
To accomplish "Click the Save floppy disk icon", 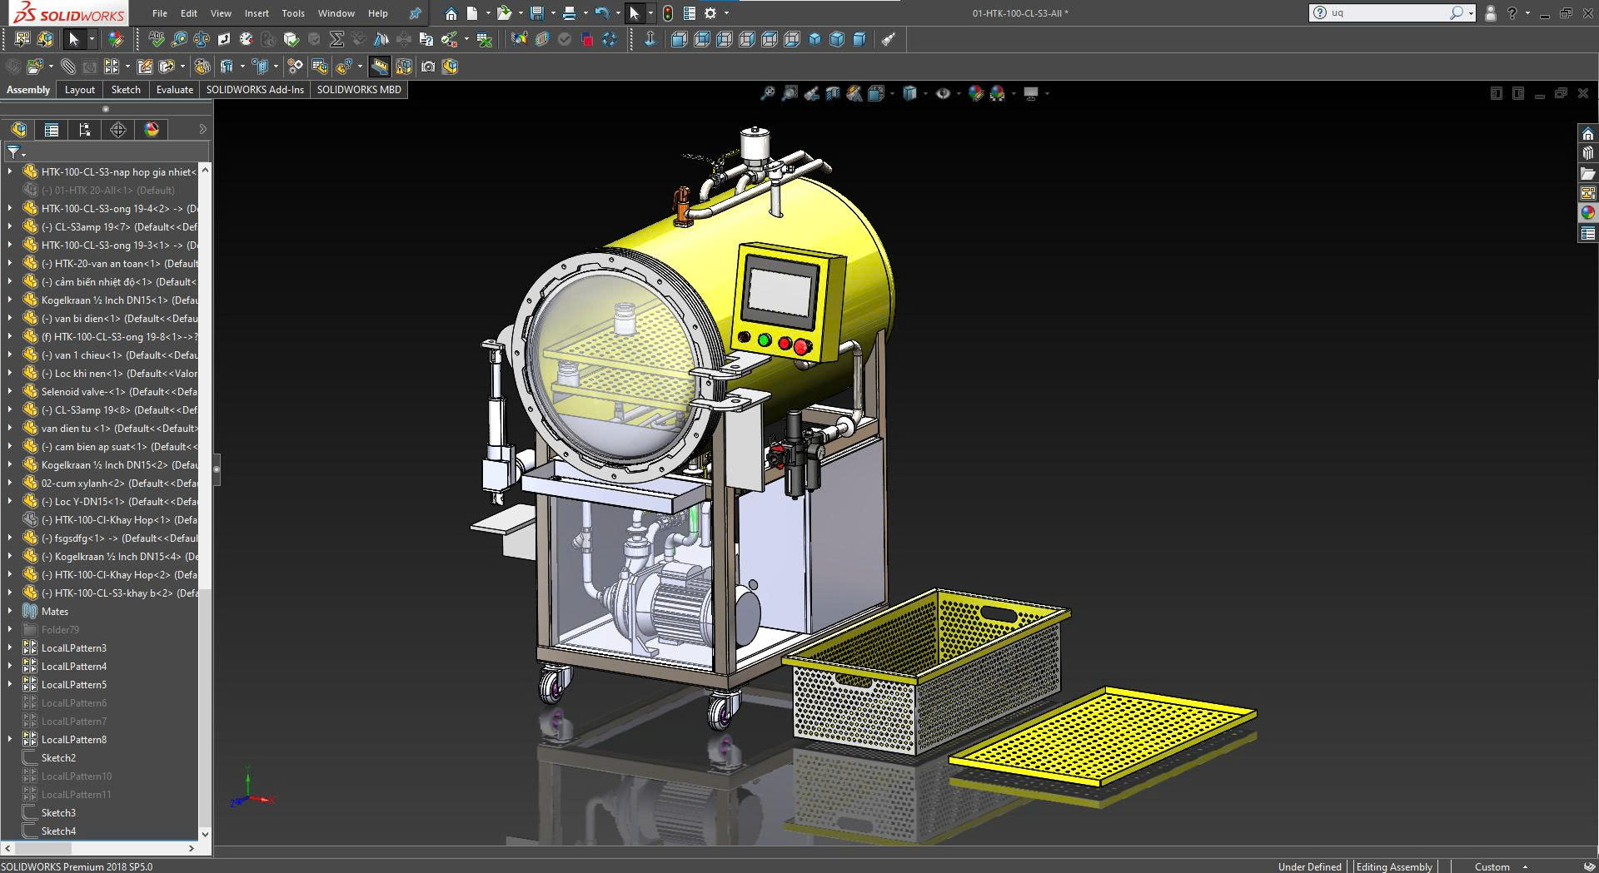I will pyautogui.click(x=537, y=13).
